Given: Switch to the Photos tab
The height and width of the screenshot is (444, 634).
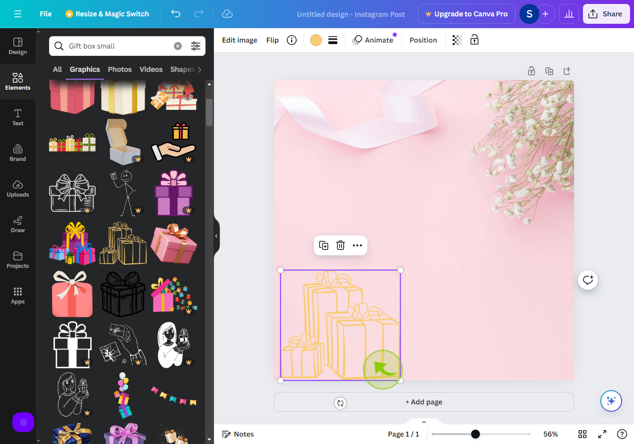Looking at the screenshot, I should tap(120, 69).
